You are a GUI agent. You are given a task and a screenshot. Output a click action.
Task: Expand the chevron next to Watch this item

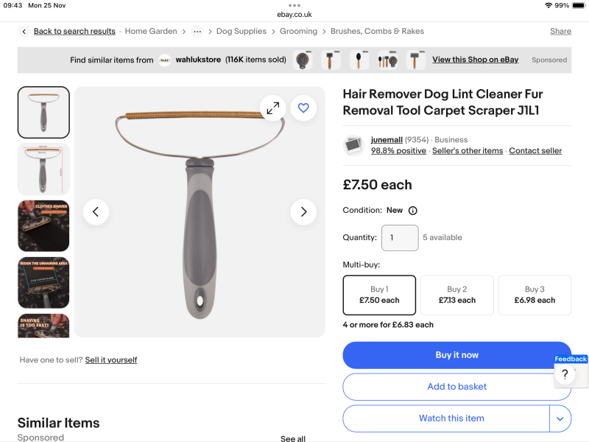(560, 418)
